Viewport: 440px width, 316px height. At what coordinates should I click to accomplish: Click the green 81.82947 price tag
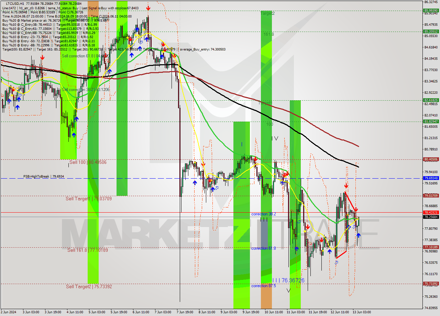point(431,121)
